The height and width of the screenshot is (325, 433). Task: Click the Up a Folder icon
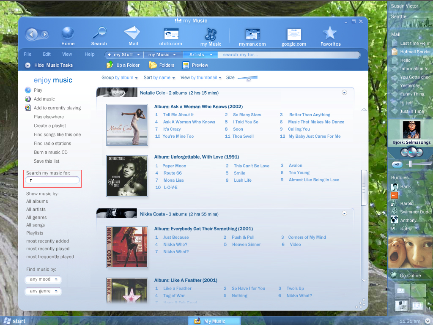pos(110,65)
